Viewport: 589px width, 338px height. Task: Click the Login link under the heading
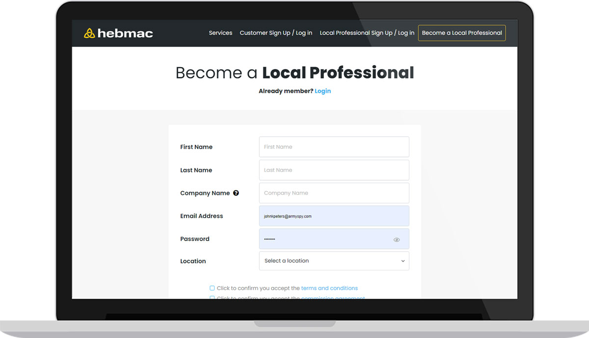tap(322, 91)
